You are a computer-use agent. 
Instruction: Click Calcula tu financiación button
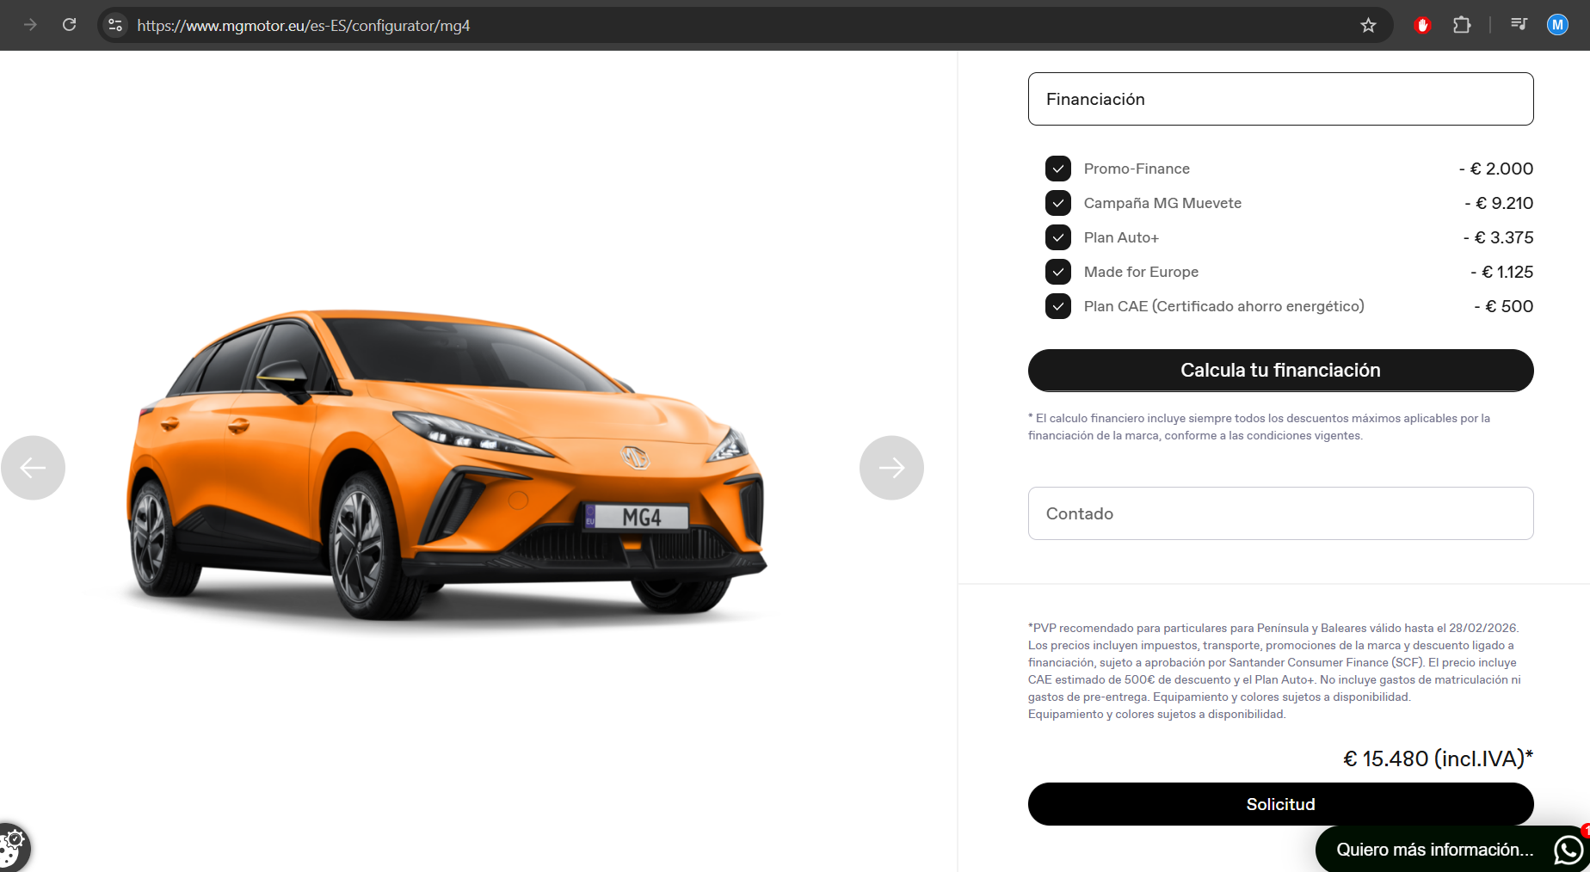pyautogui.click(x=1280, y=371)
